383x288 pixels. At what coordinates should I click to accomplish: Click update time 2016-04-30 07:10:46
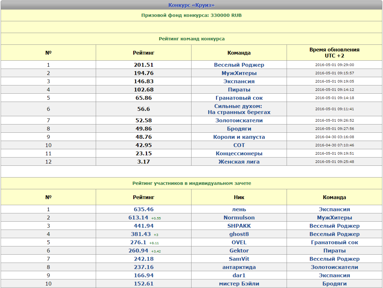coord(334,145)
